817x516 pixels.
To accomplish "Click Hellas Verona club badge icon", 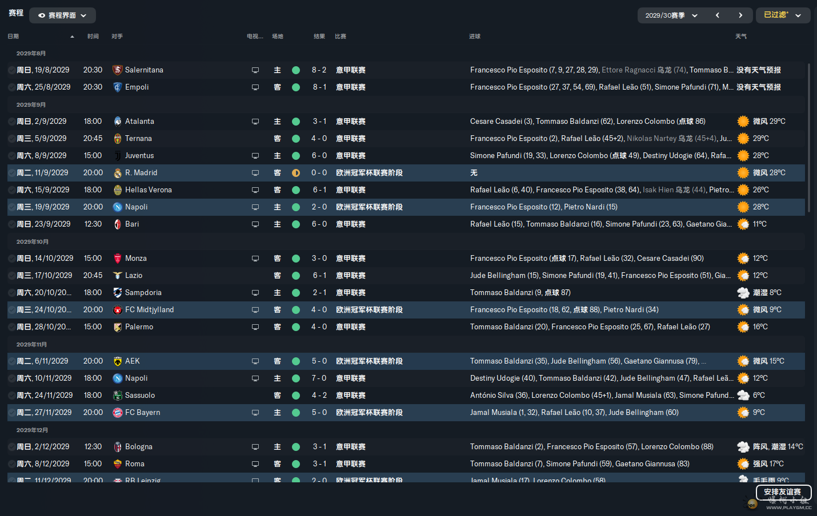I will tap(118, 190).
